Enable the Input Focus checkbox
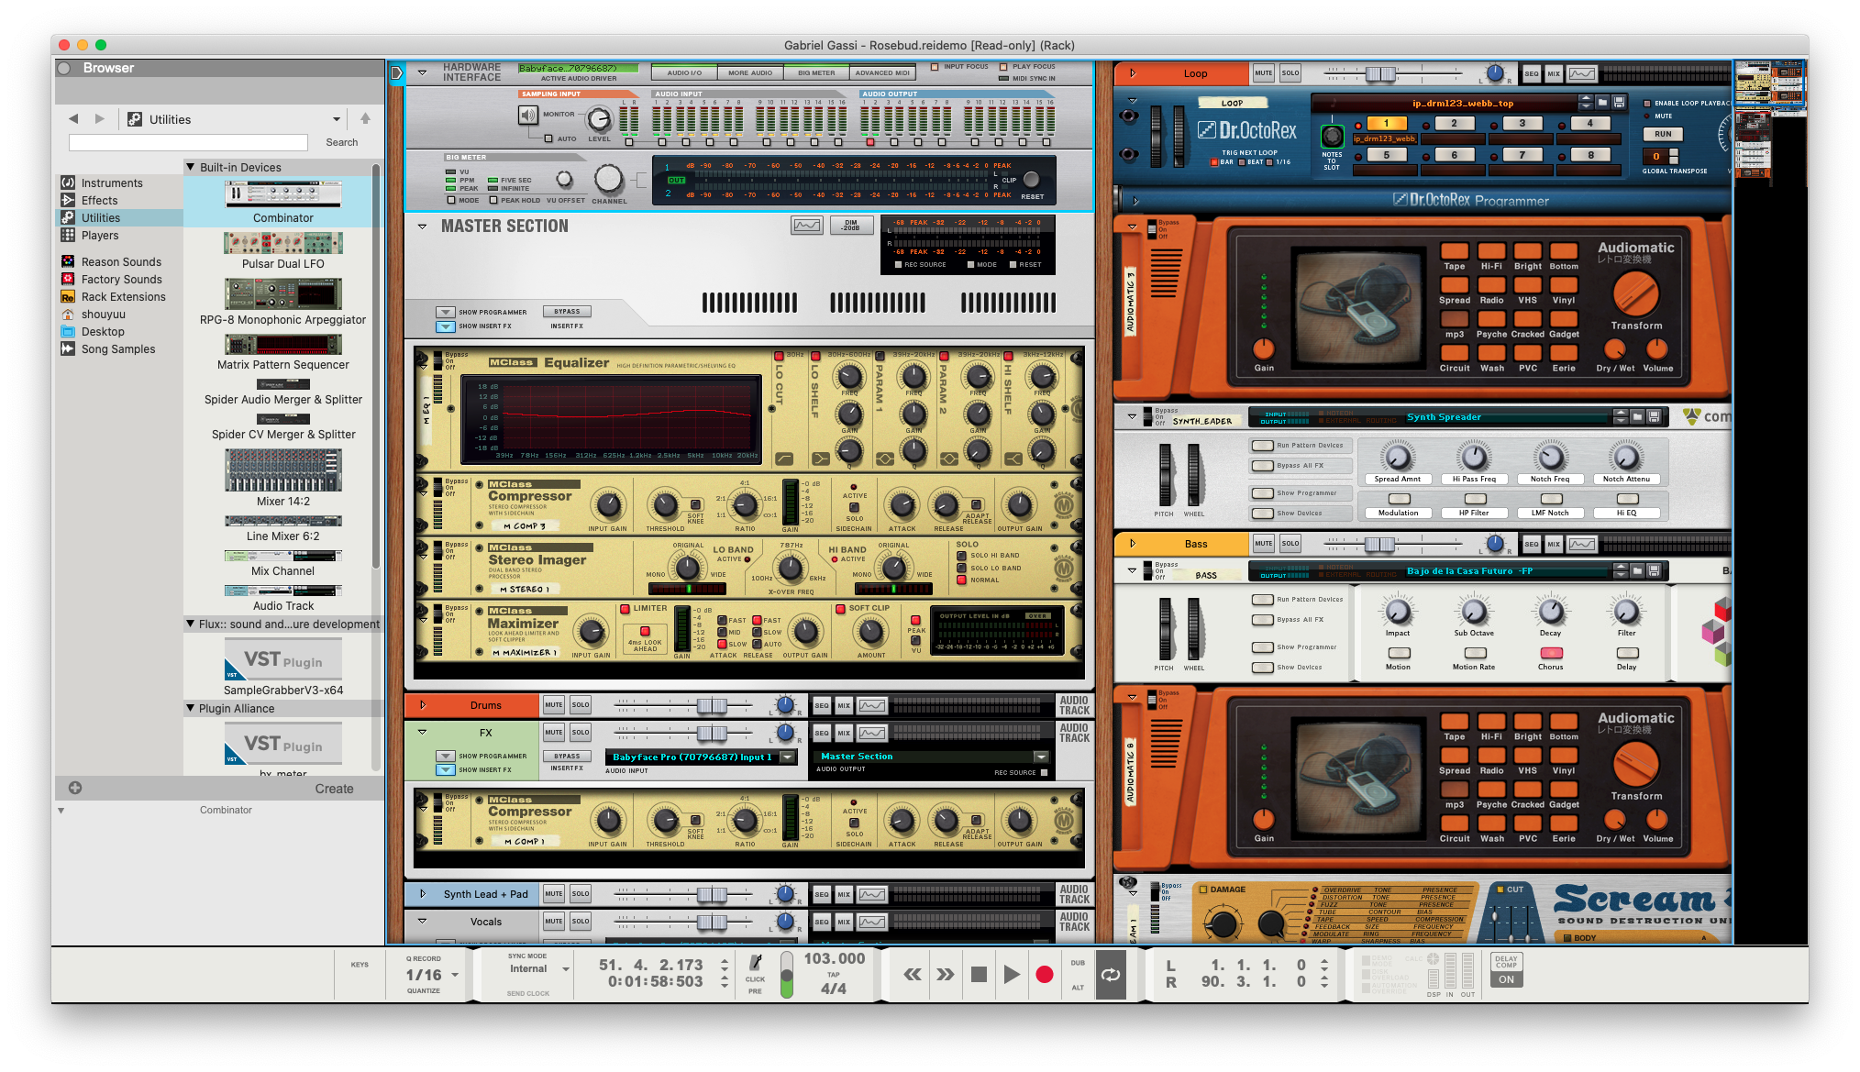The height and width of the screenshot is (1072, 1860). point(935,67)
